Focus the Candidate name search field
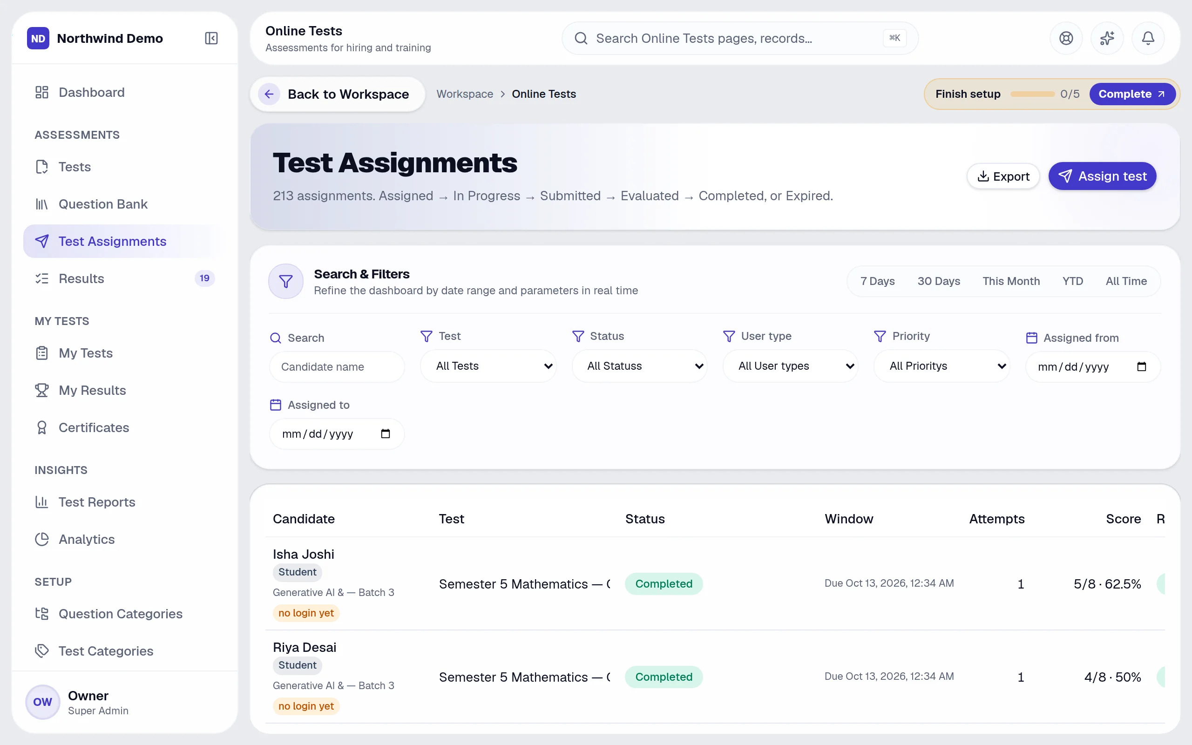This screenshot has width=1192, height=745. click(337, 366)
